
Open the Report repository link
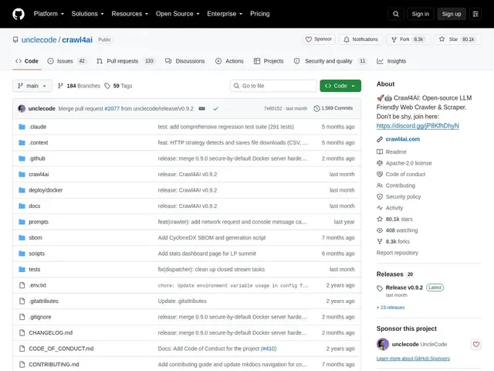click(398, 253)
